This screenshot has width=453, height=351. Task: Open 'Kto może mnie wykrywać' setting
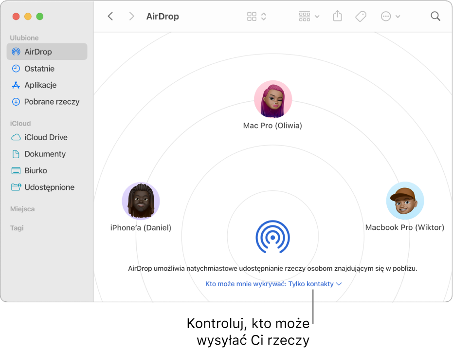coord(273,284)
